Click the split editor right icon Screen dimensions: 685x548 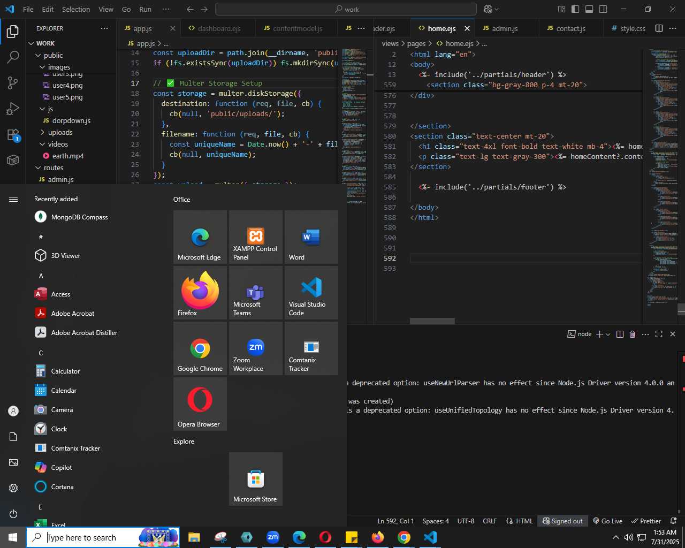tap(659, 28)
